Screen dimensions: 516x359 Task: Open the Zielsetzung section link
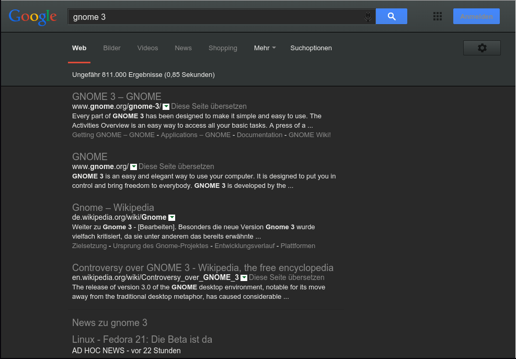click(x=89, y=246)
